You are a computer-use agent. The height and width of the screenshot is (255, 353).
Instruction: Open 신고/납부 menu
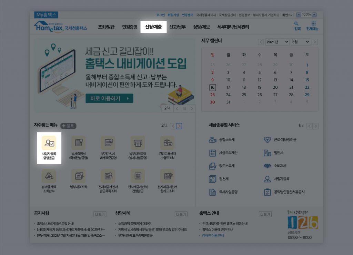[x=178, y=27]
